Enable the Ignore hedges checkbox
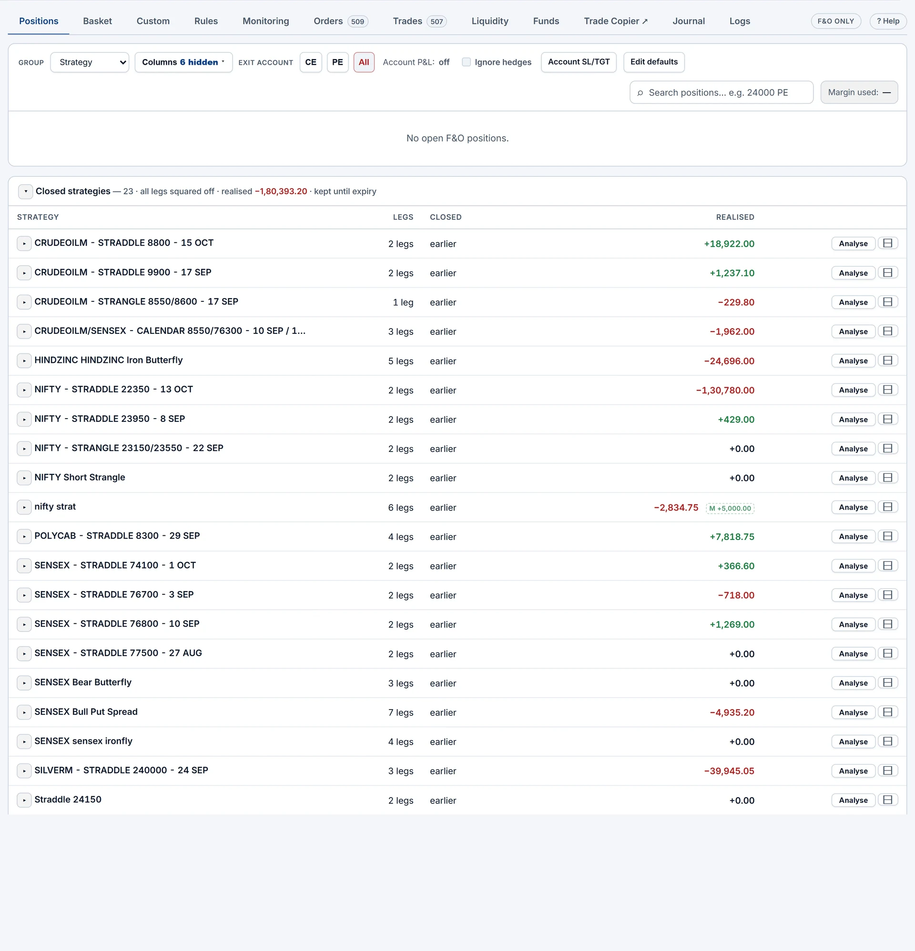Image resolution: width=915 pixels, height=951 pixels. [x=466, y=62]
